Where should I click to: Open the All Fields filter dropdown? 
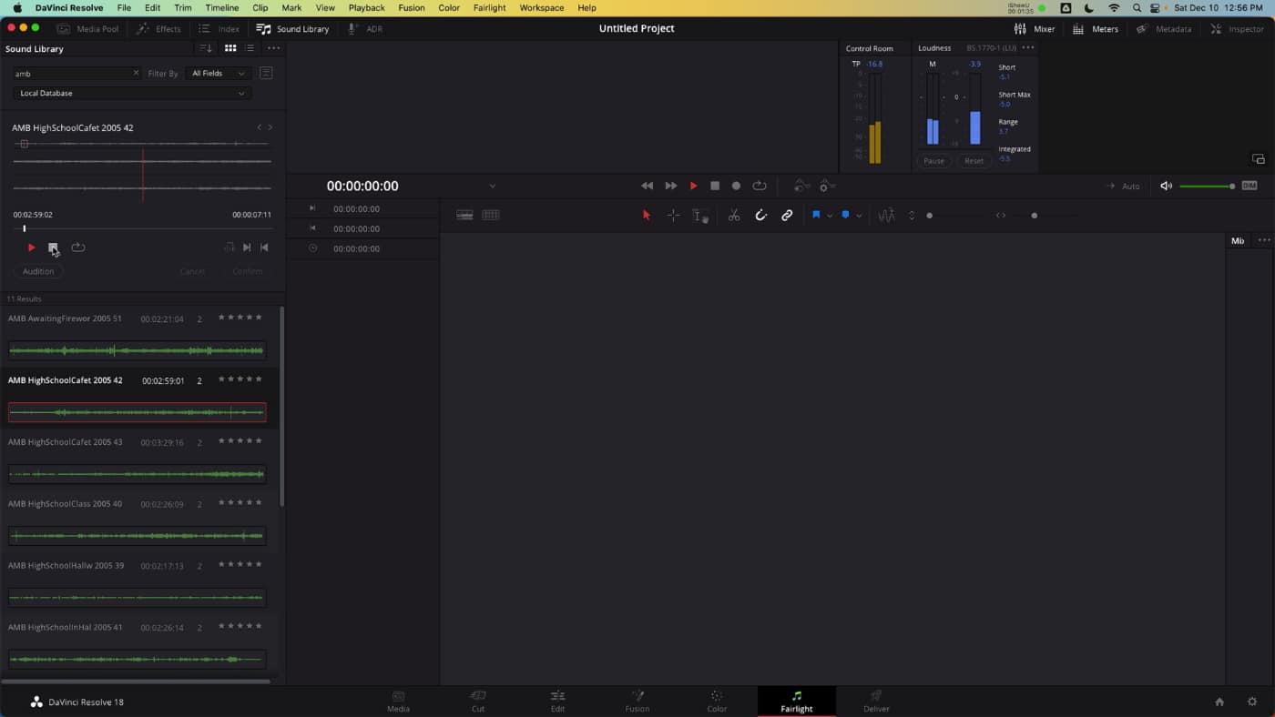pyautogui.click(x=219, y=74)
